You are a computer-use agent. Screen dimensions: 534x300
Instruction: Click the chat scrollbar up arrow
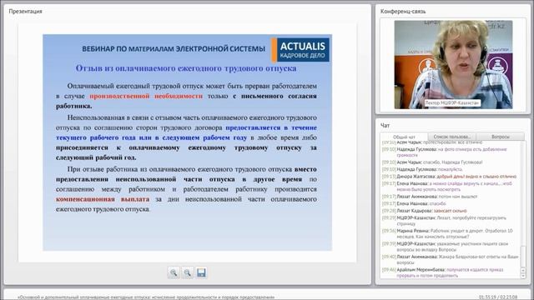coord(523,271)
